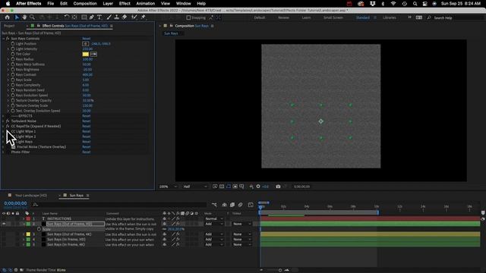Viewport: 486px width, 273px height.
Task: Expand the Rays Radius property
Action: 8,59
